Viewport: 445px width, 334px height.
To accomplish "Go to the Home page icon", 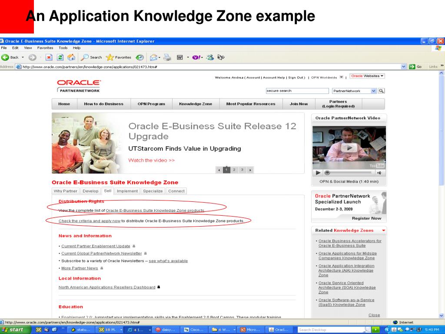I will 71,57.
